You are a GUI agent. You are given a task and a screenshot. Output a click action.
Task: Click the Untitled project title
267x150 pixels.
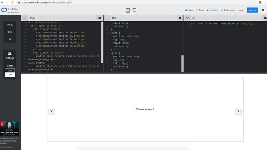pos(13,9)
